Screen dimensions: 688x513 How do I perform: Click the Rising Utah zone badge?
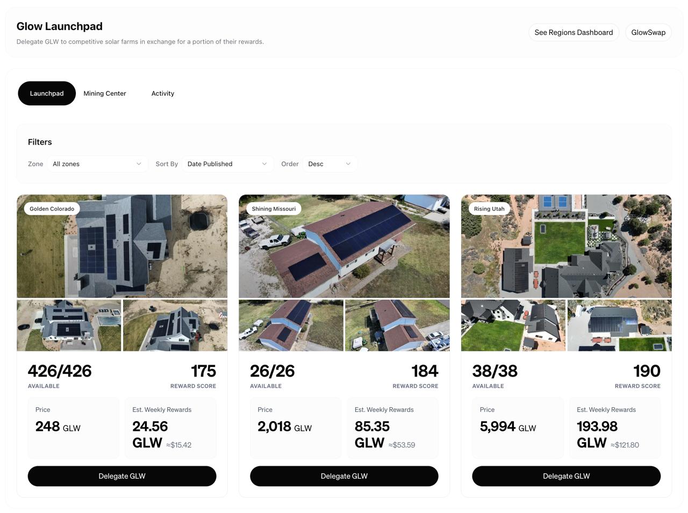(x=489, y=209)
